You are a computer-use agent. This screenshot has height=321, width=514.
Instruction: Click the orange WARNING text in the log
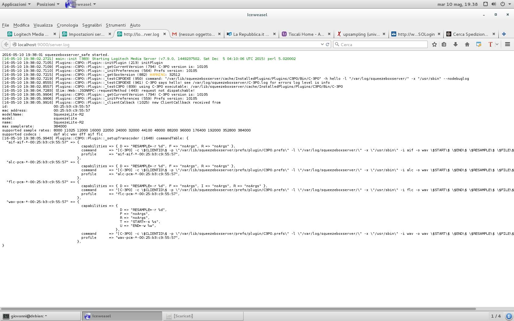157,75
